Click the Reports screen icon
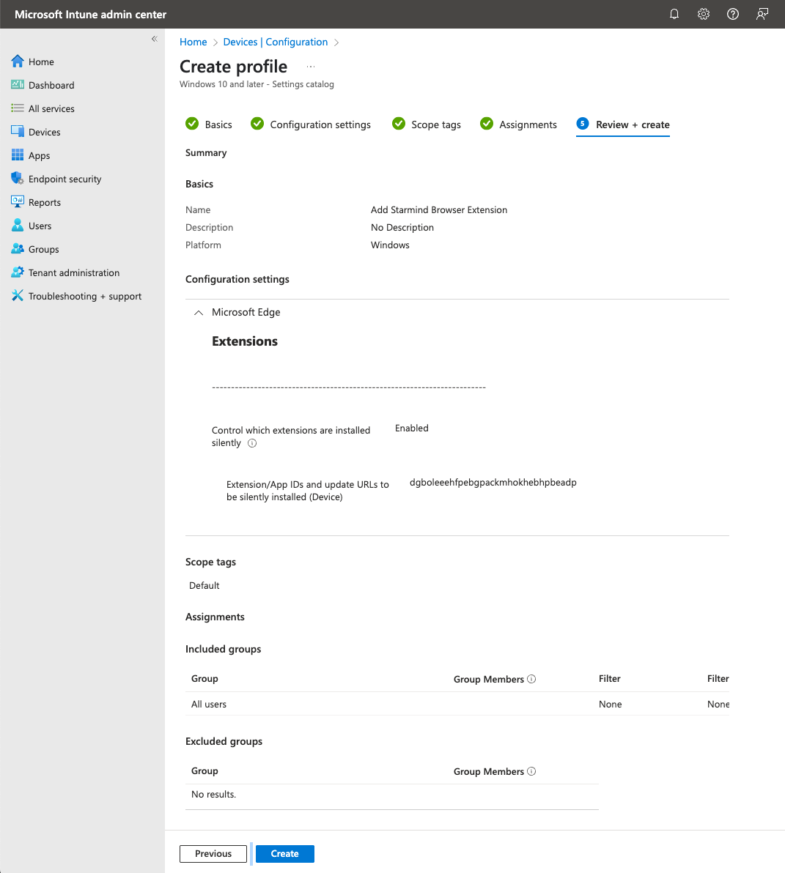 tap(18, 202)
